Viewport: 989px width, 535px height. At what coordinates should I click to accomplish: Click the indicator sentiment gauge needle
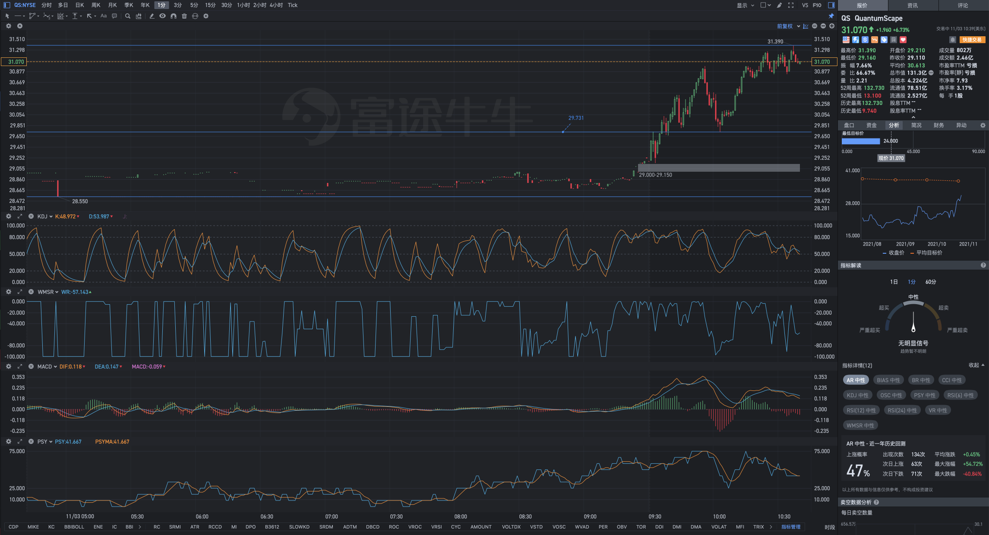point(913,321)
